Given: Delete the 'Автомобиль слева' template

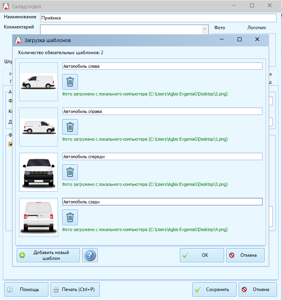Looking at the screenshot, I should click(x=70, y=82).
